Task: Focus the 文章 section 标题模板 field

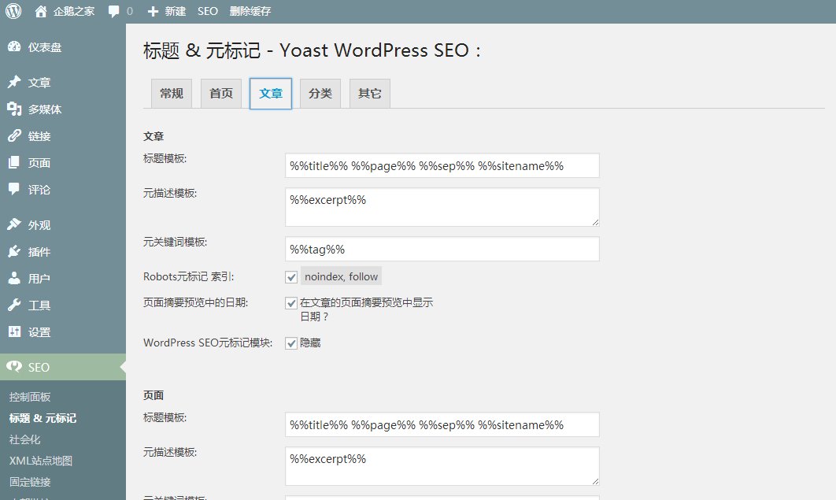Action: pyautogui.click(x=442, y=166)
